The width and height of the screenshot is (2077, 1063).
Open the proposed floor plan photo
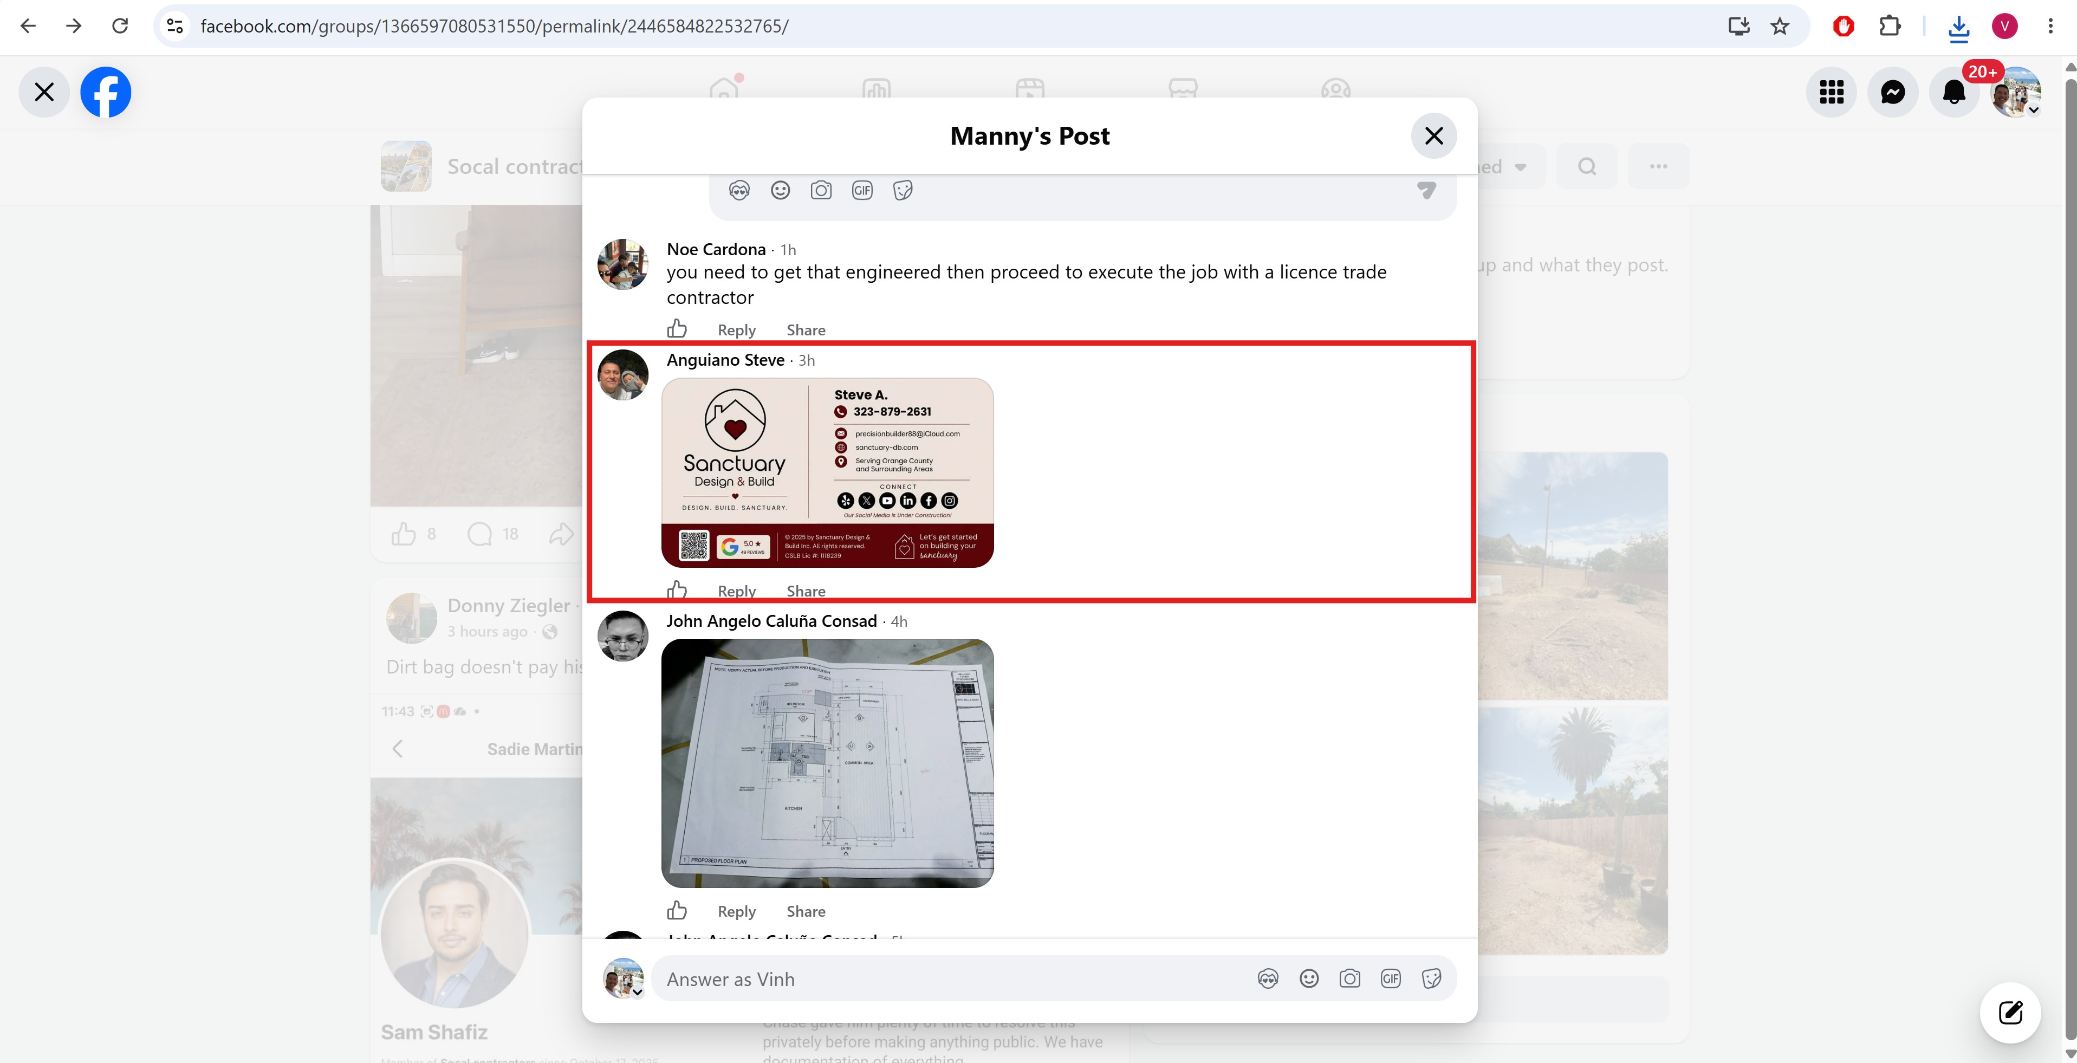[827, 763]
